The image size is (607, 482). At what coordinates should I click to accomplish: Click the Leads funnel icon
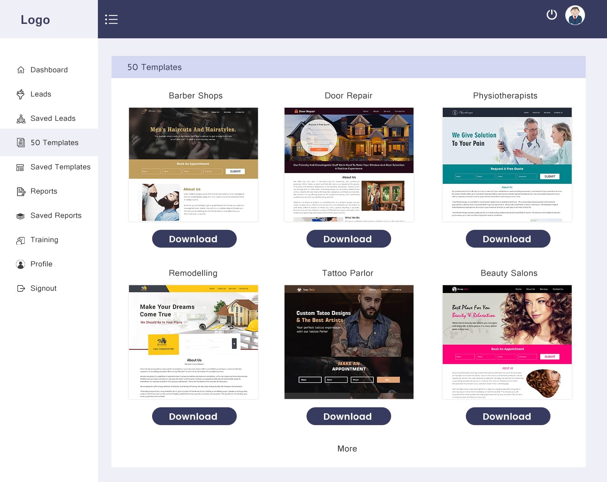pyautogui.click(x=20, y=94)
